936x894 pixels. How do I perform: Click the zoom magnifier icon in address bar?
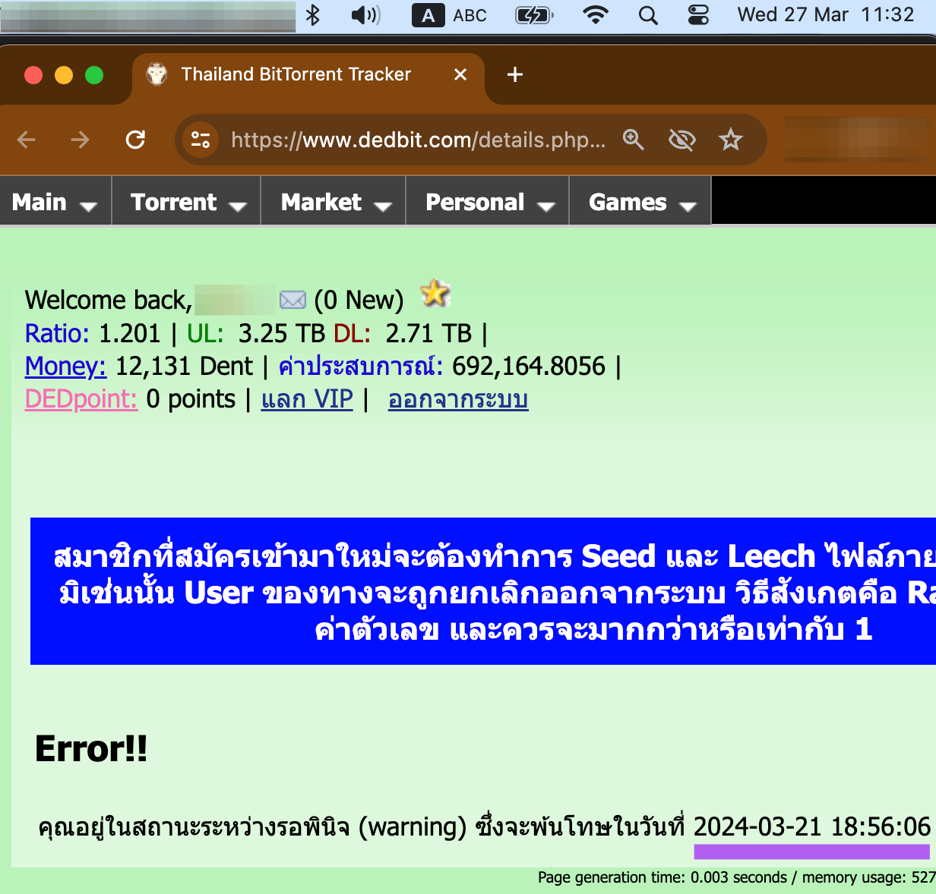[633, 140]
